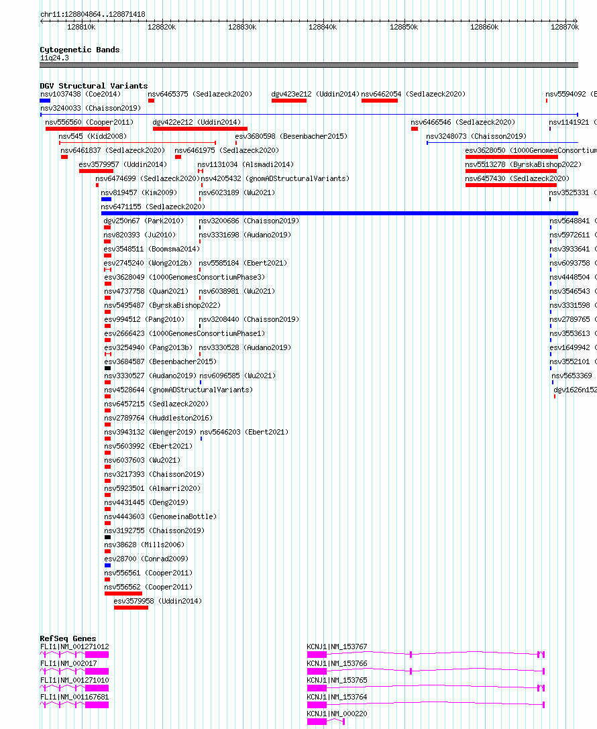
Task: Click nsv3330527 (Audano2019) label
Action: pyautogui.click(x=150, y=375)
